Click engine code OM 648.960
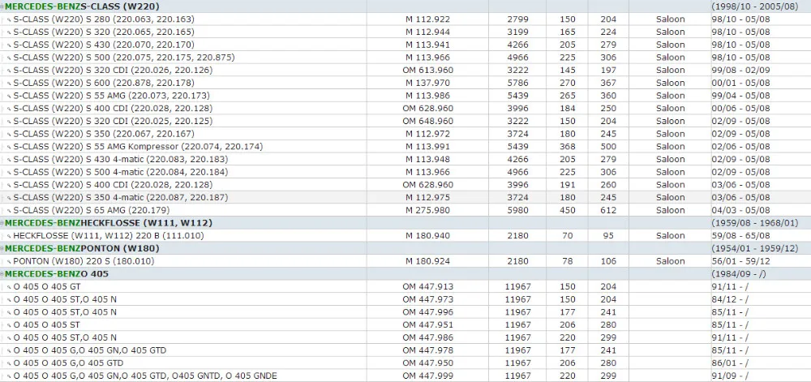811x382 pixels. [427, 121]
